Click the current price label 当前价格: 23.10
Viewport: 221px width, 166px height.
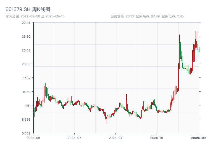click(122, 16)
